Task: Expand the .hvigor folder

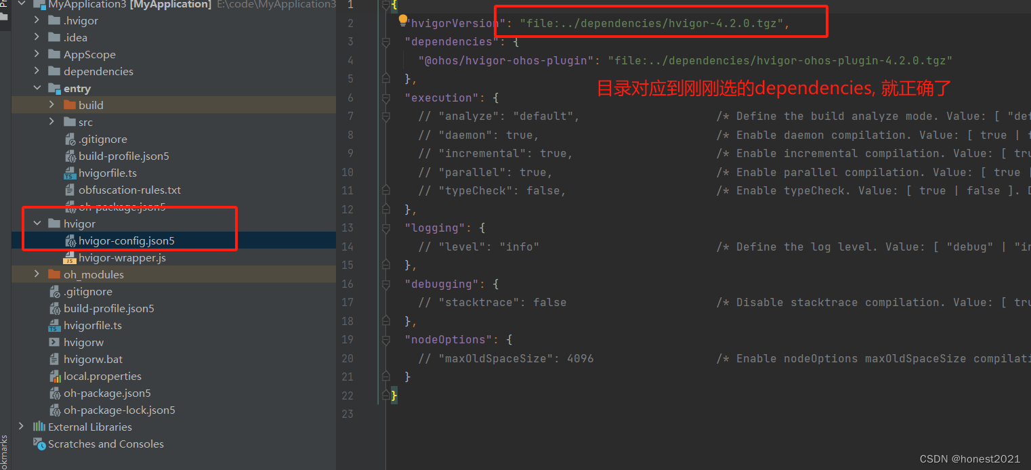Action: [38, 20]
